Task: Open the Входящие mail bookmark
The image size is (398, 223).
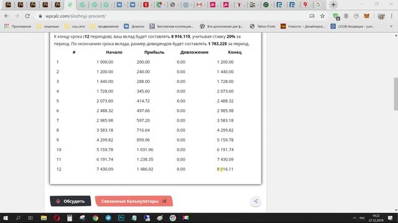Action: [x=353, y=26]
